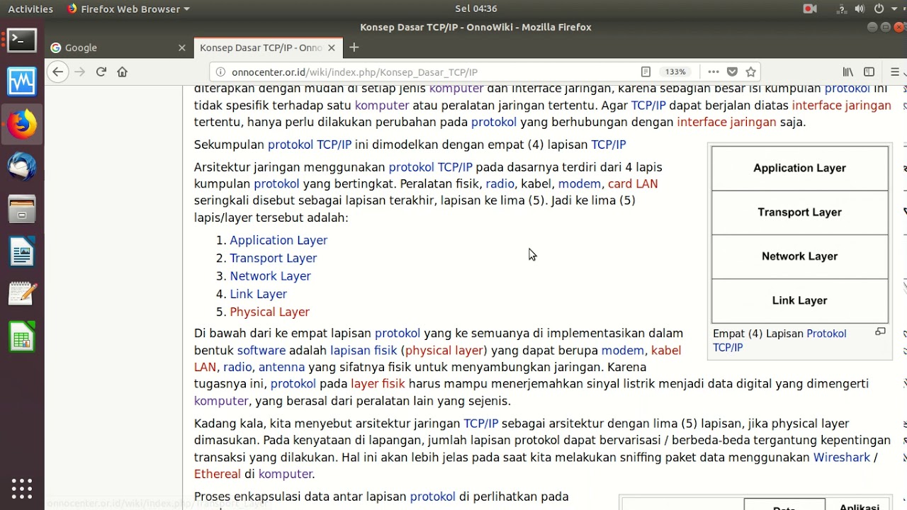Go to the Firefox home page
The height and width of the screenshot is (510, 907).
coord(123,72)
